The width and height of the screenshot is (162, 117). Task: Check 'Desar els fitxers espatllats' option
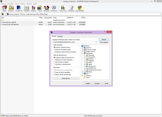(54, 72)
